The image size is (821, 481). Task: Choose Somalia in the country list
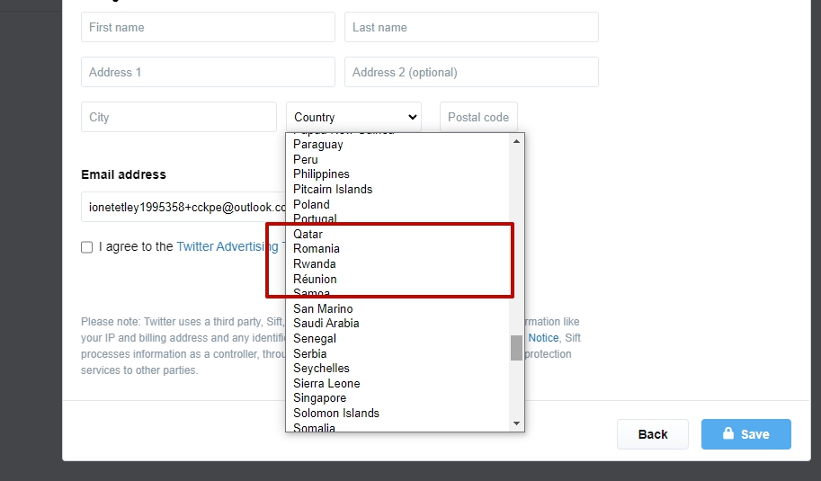pyautogui.click(x=398, y=427)
